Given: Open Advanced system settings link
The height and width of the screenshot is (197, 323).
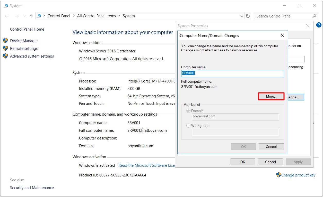Looking at the screenshot, I should click(32, 56).
